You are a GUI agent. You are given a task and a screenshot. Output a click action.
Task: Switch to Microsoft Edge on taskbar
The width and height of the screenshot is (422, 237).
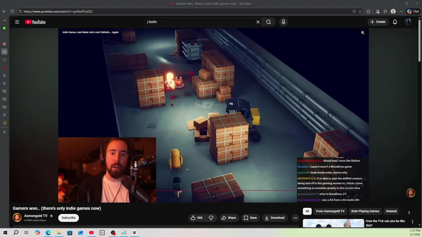[x=48, y=233]
